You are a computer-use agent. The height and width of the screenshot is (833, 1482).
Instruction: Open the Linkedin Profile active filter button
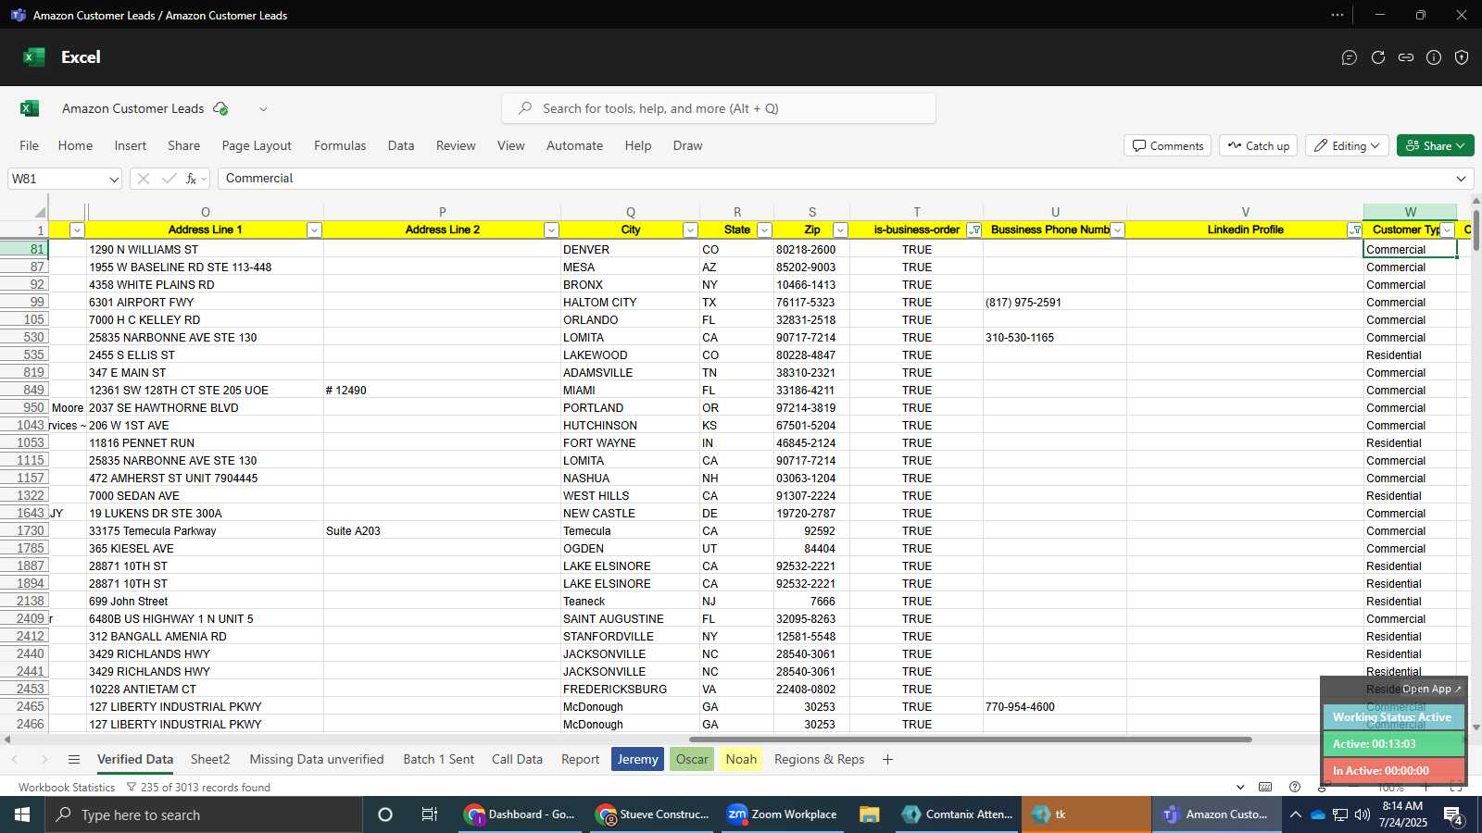[1355, 230]
